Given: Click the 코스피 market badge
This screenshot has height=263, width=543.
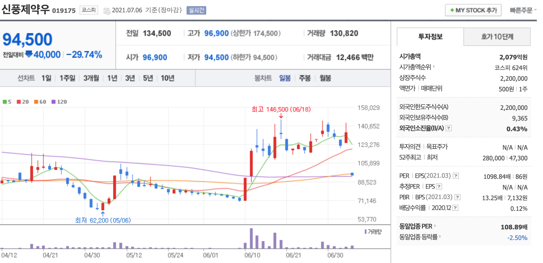Looking at the screenshot, I should [89, 10].
